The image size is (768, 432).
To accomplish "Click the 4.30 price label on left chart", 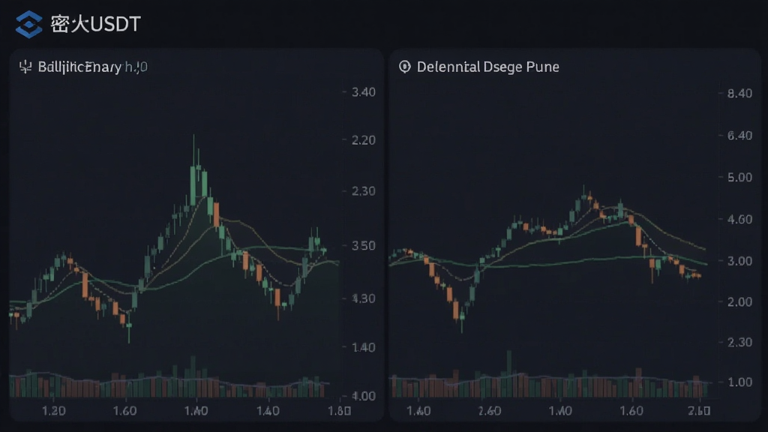I will pos(364,298).
